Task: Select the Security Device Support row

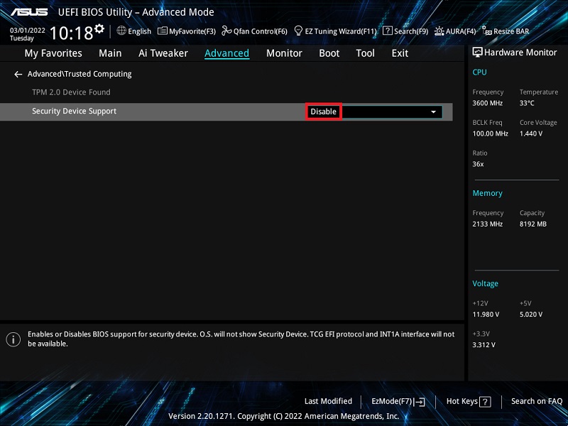Action: 226,112
